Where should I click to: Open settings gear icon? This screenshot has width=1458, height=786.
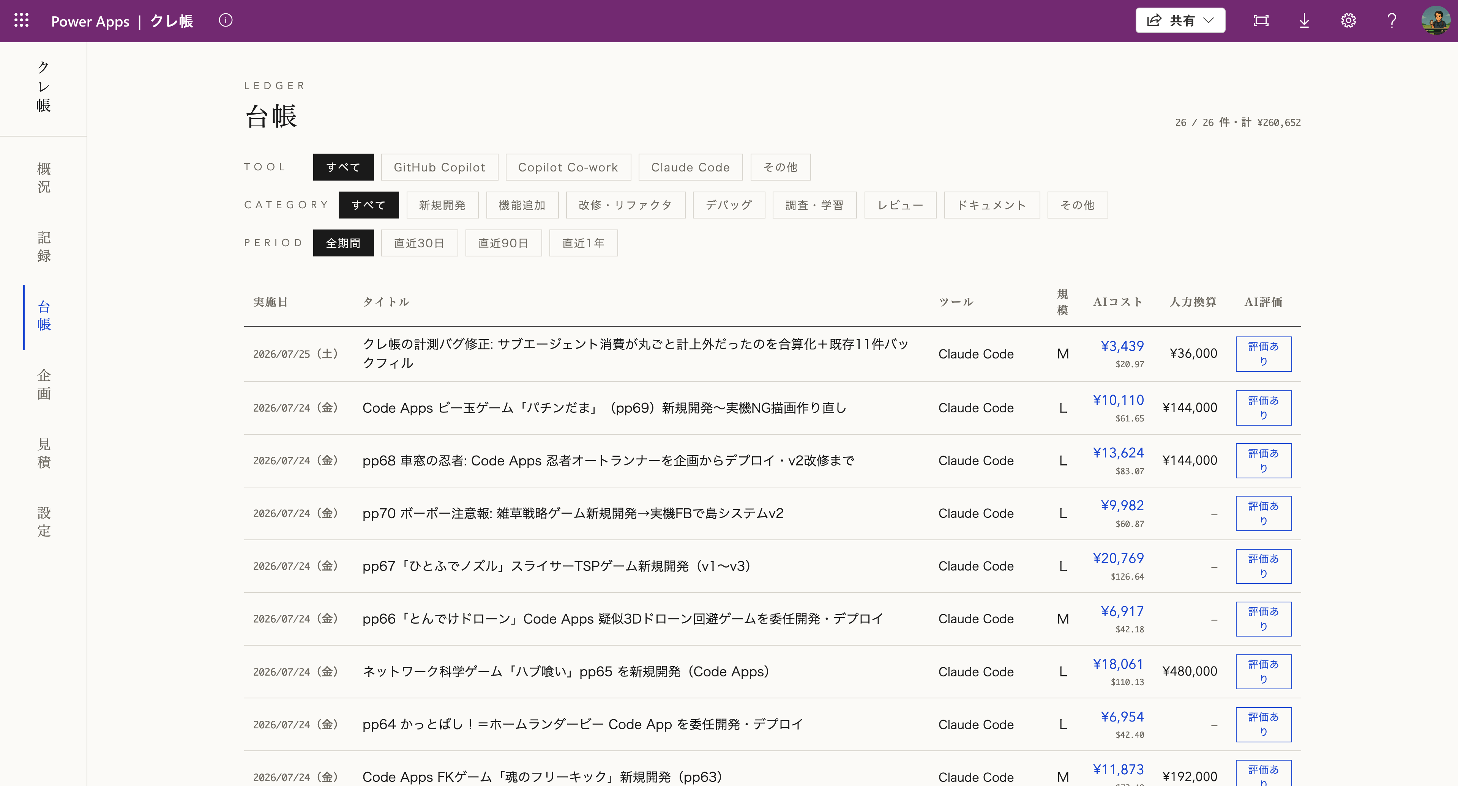pyautogui.click(x=1348, y=20)
